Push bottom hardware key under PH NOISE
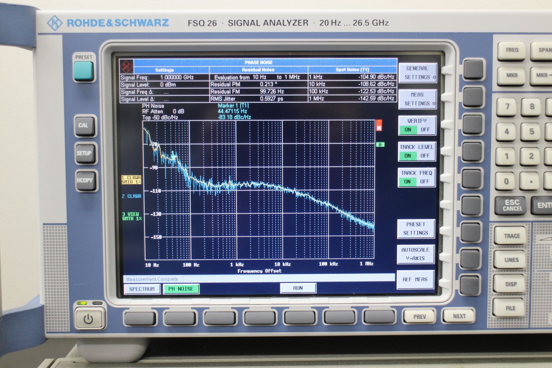 point(180,318)
